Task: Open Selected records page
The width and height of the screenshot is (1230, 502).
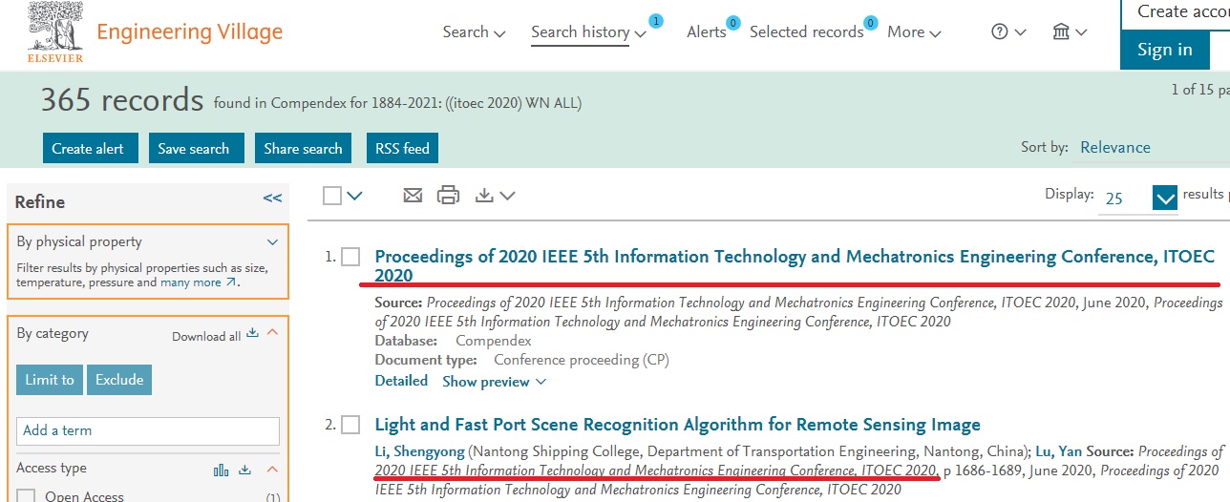Action: [806, 31]
